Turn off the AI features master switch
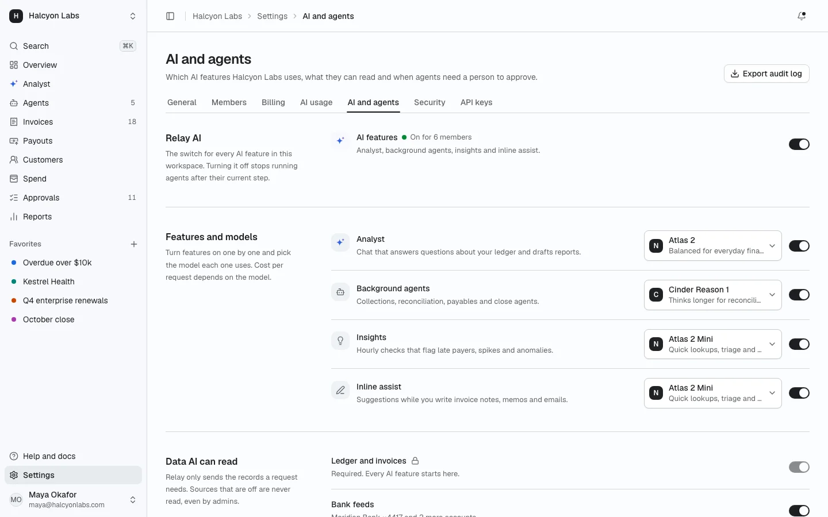The width and height of the screenshot is (828, 517). click(799, 144)
